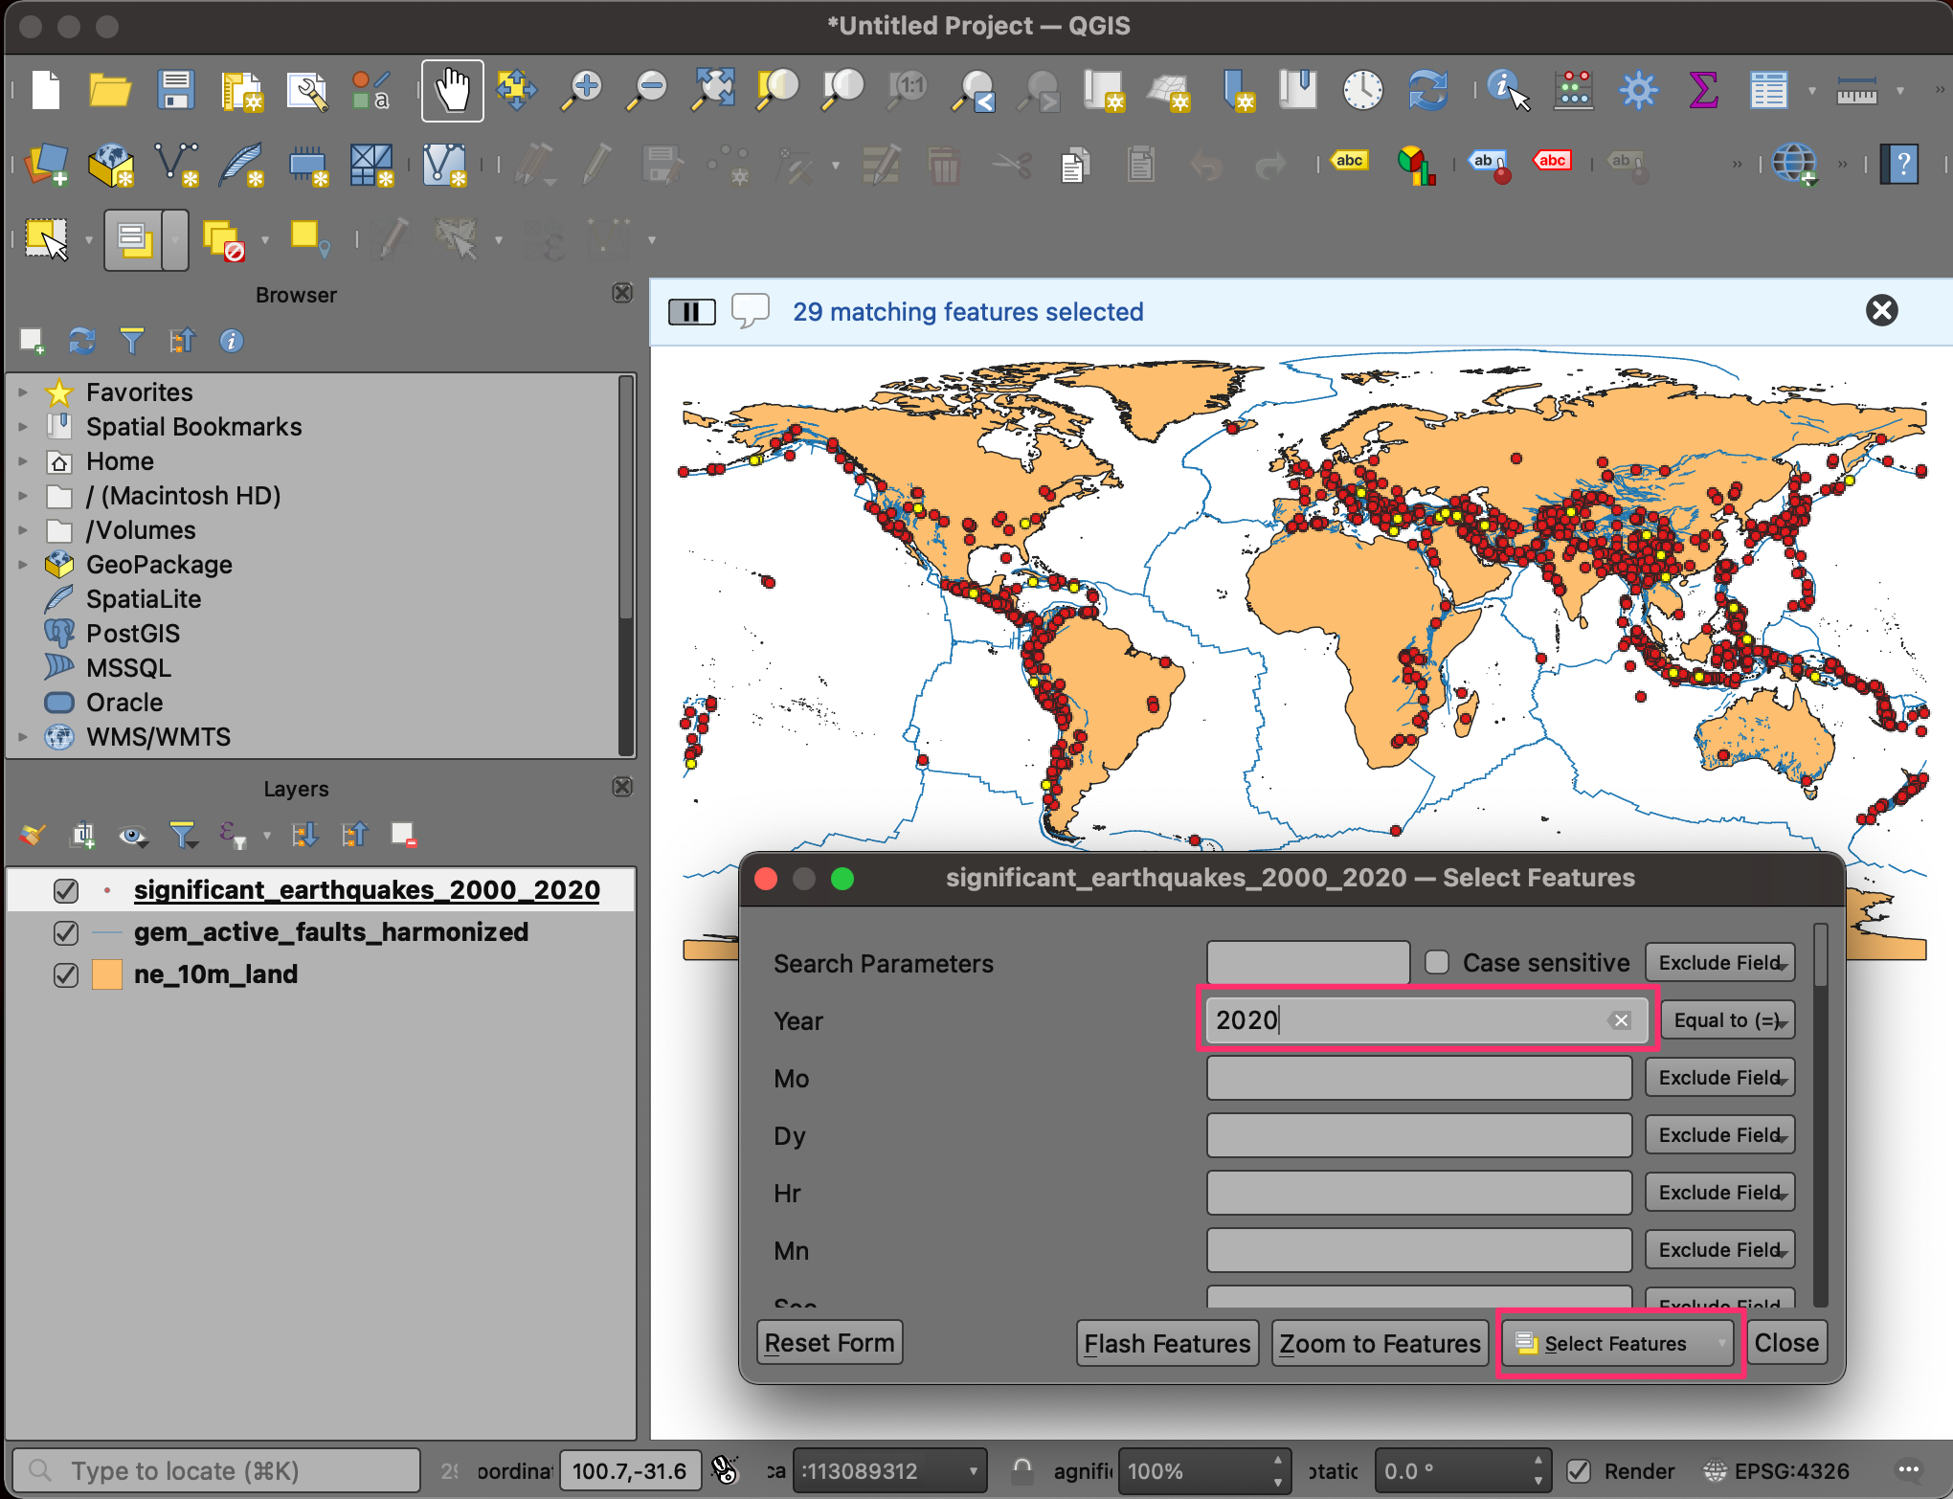Open the Year 'Equal to (=)' operator dropdown
The height and width of the screenshot is (1499, 1953).
(1727, 1019)
